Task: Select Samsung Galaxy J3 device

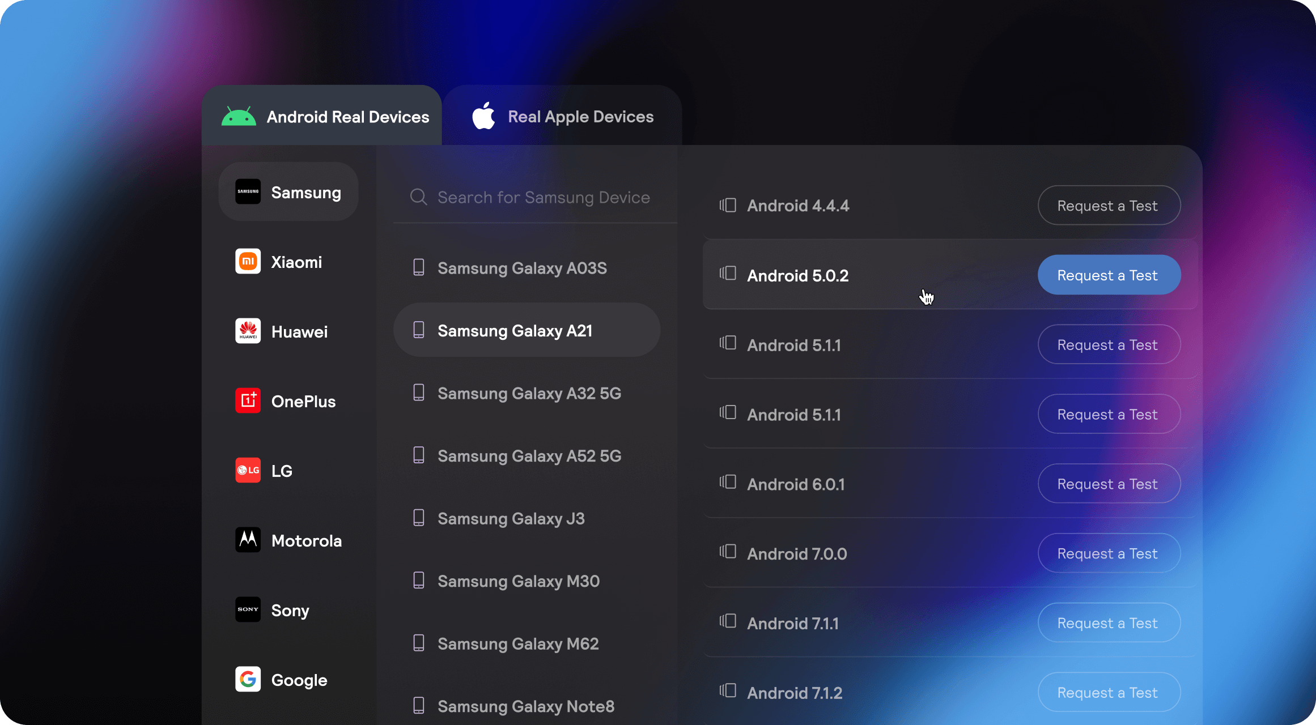Action: [527, 518]
